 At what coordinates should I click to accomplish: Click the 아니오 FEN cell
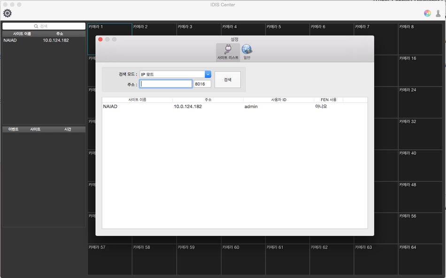click(x=321, y=107)
